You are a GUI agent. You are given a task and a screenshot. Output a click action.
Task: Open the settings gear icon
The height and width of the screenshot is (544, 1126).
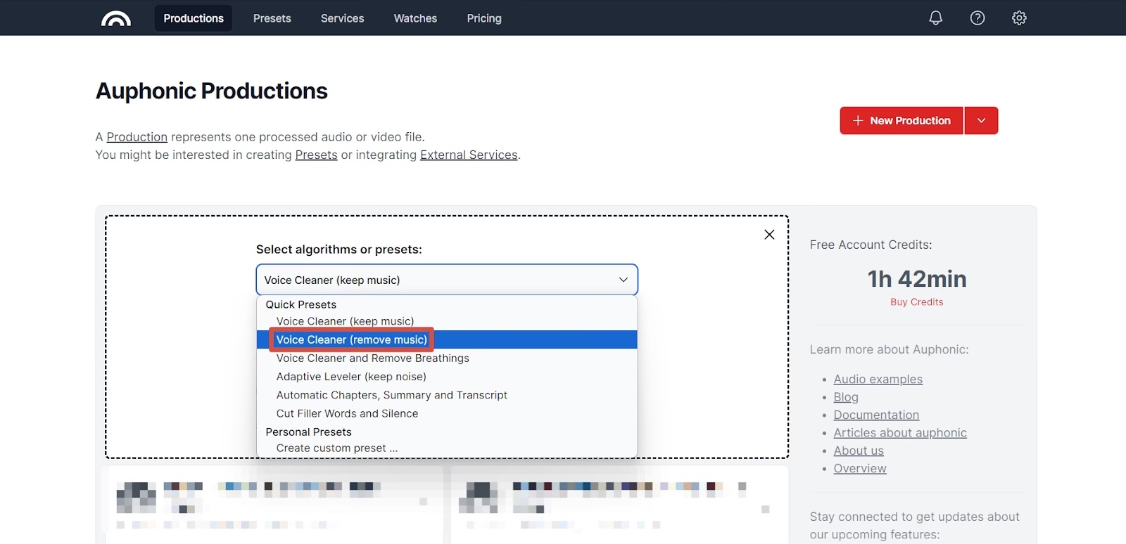1019,18
